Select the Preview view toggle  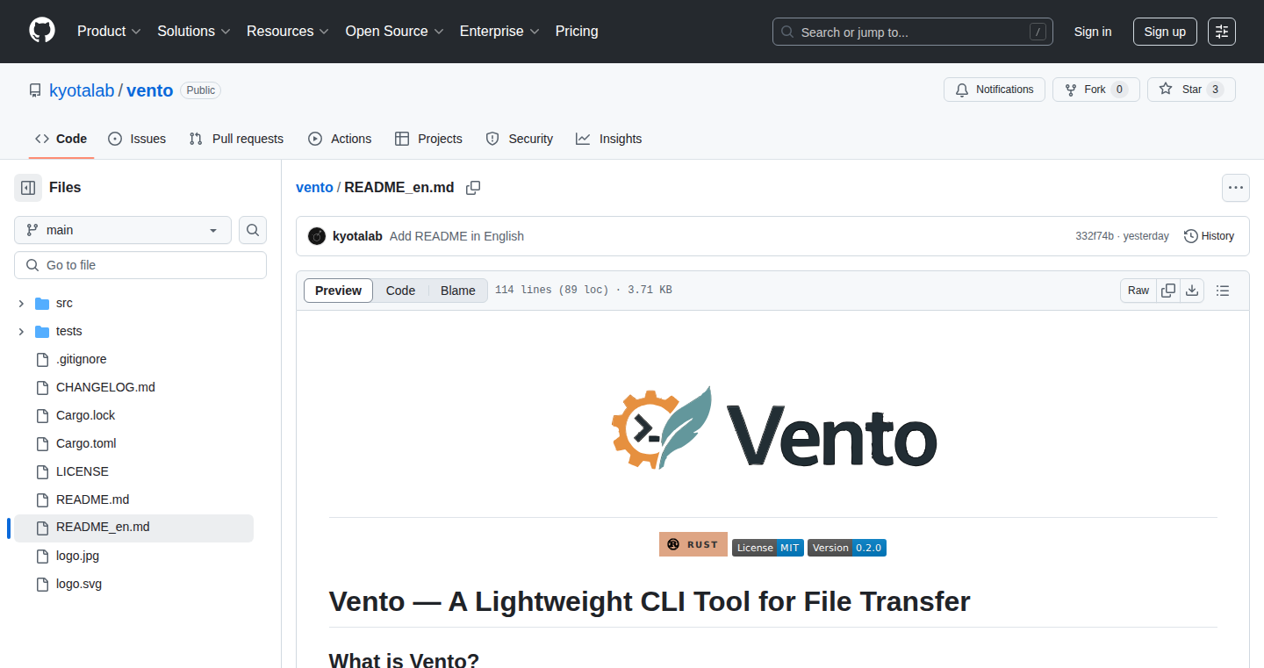point(338,291)
